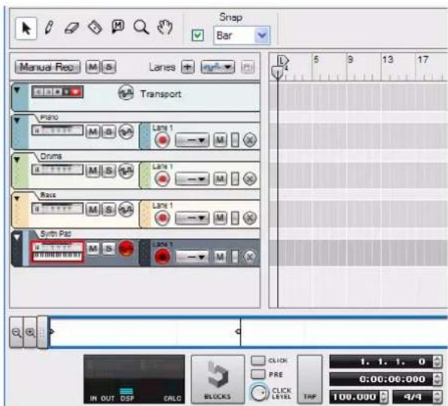The width and height of the screenshot is (448, 406).
Task: Click the global M mute button beside Manual Rec
Action: click(93, 68)
